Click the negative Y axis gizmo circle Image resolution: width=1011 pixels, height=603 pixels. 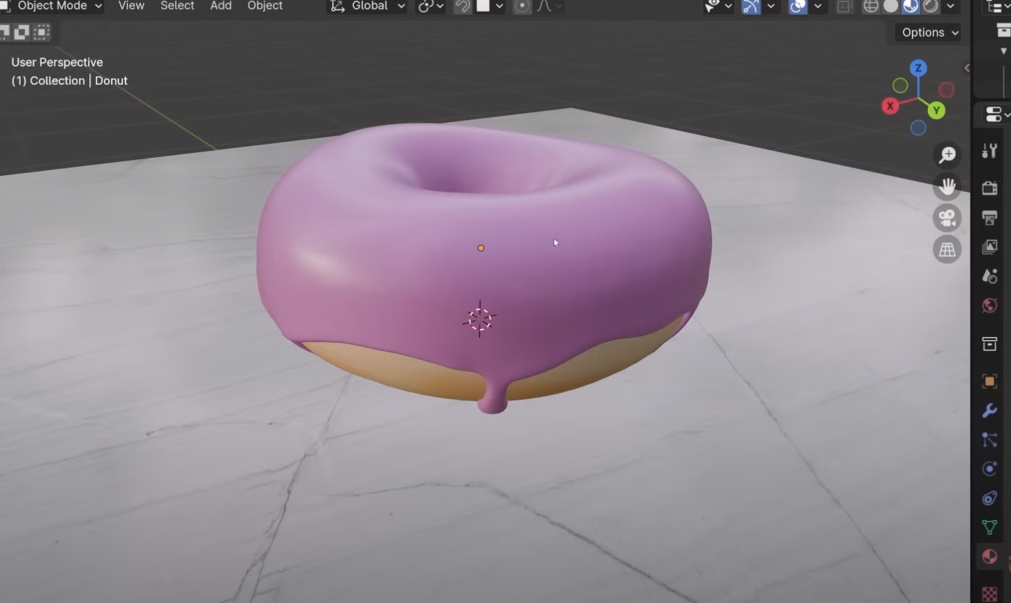(x=901, y=85)
